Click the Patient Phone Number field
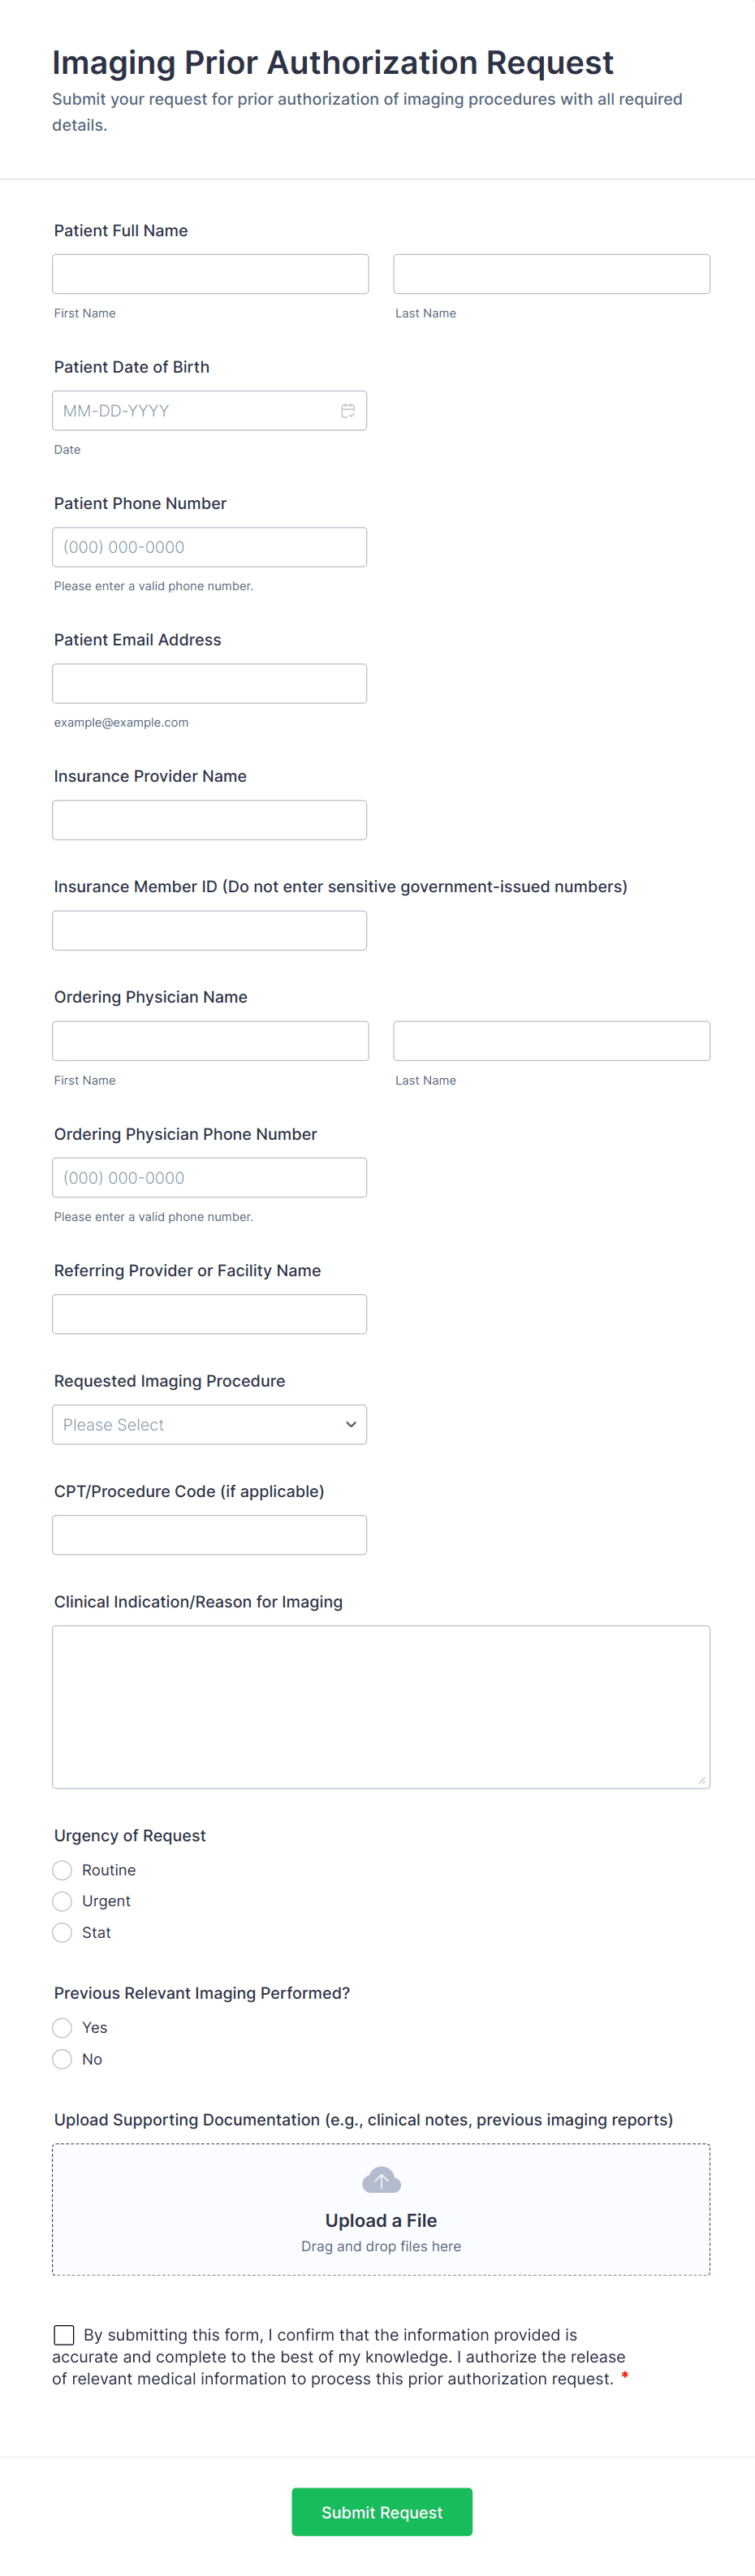 [x=209, y=547]
